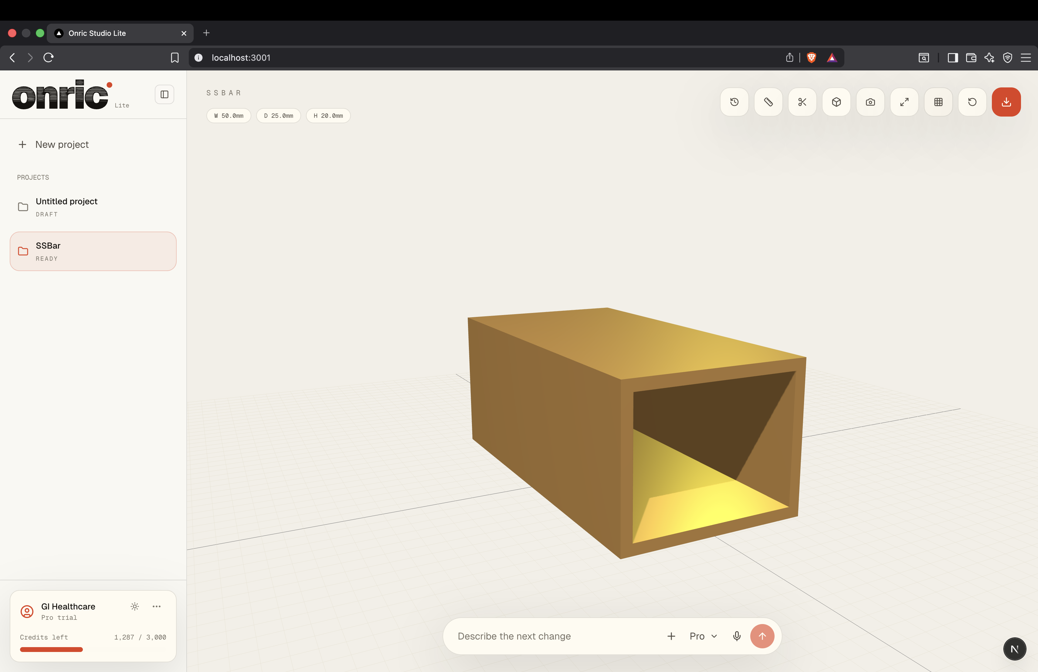The height and width of the screenshot is (672, 1038).
Task: Focus the Describe the next change field
Action: pos(556,636)
